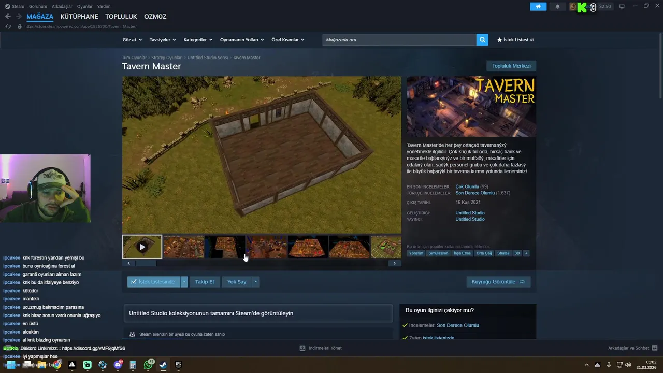
Task: Click the Untitled Studio Serisi breadcrumb
Action: click(x=208, y=58)
